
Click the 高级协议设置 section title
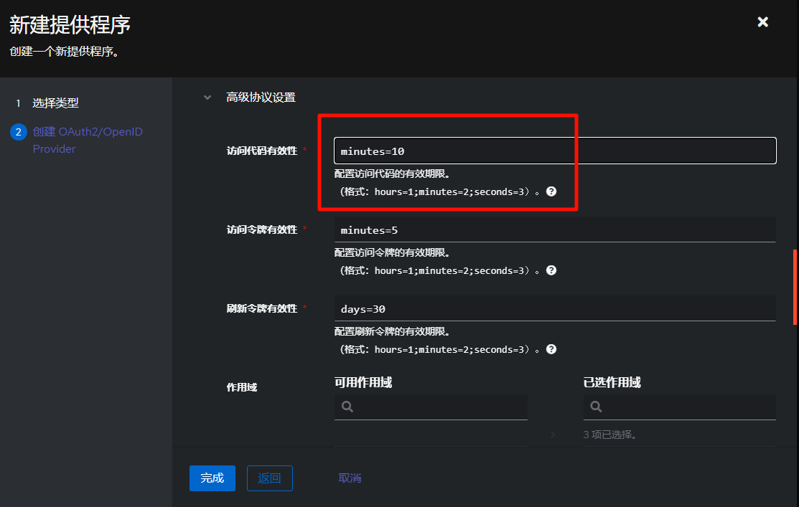261,98
